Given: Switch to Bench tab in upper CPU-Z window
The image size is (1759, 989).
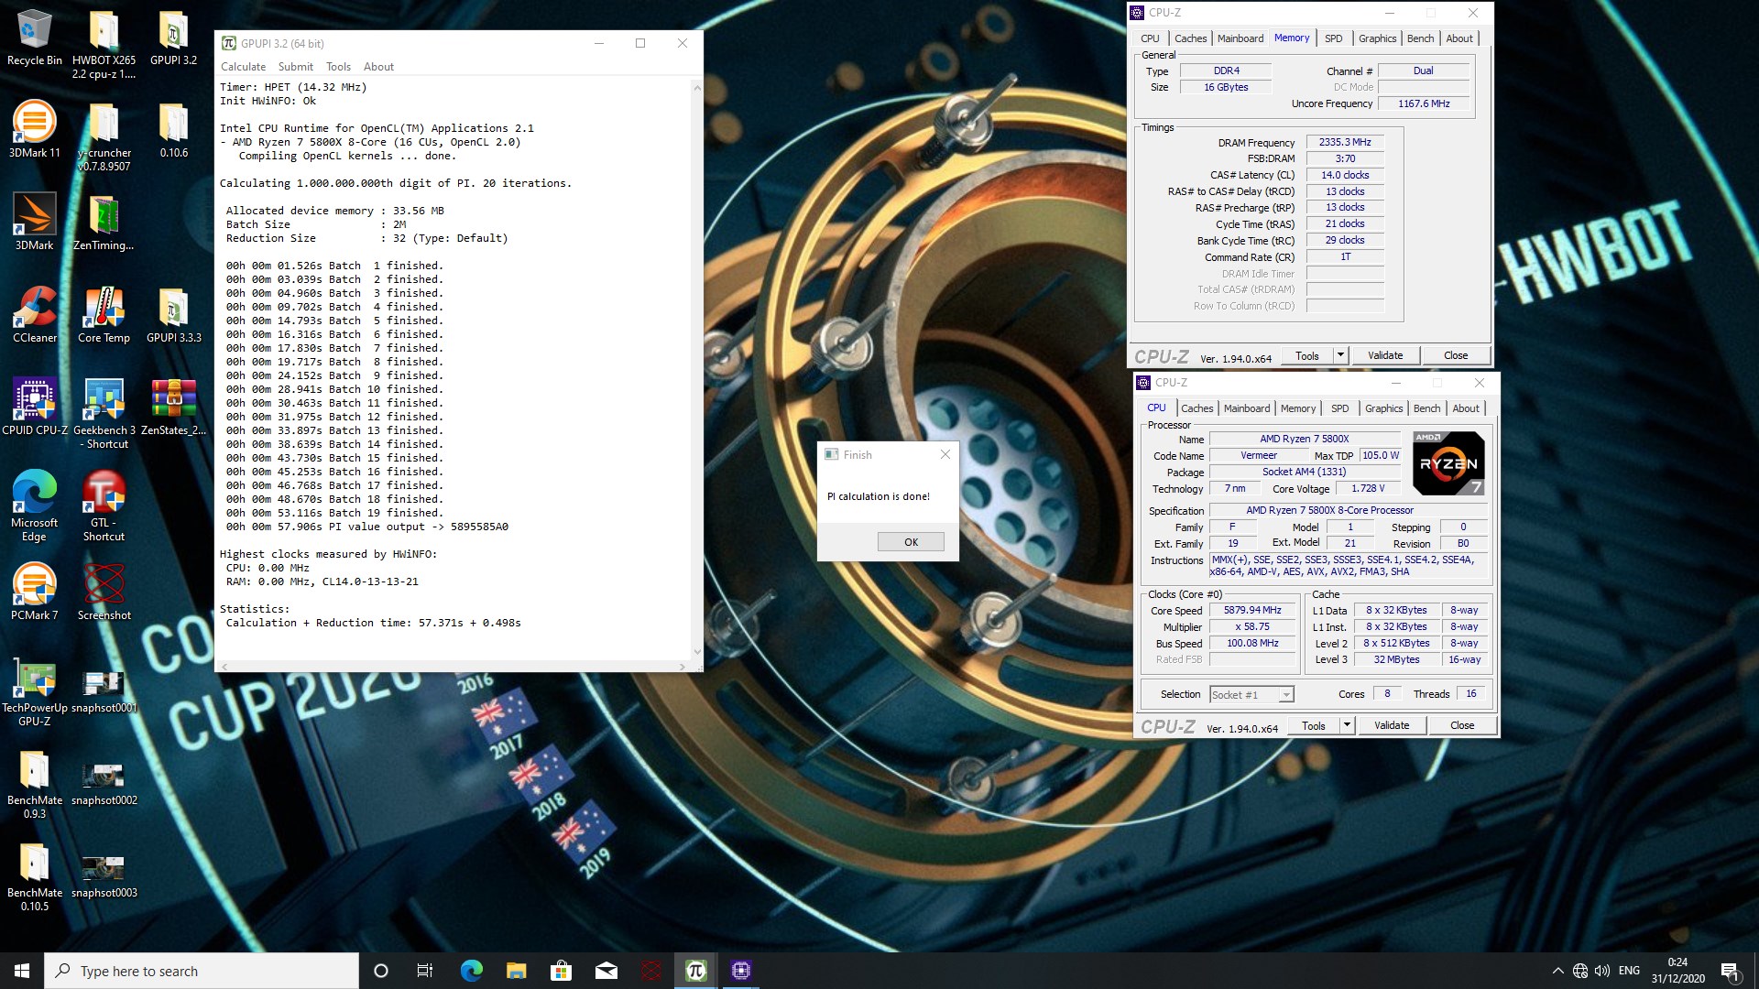Looking at the screenshot, I should [x=1420, y=38].
